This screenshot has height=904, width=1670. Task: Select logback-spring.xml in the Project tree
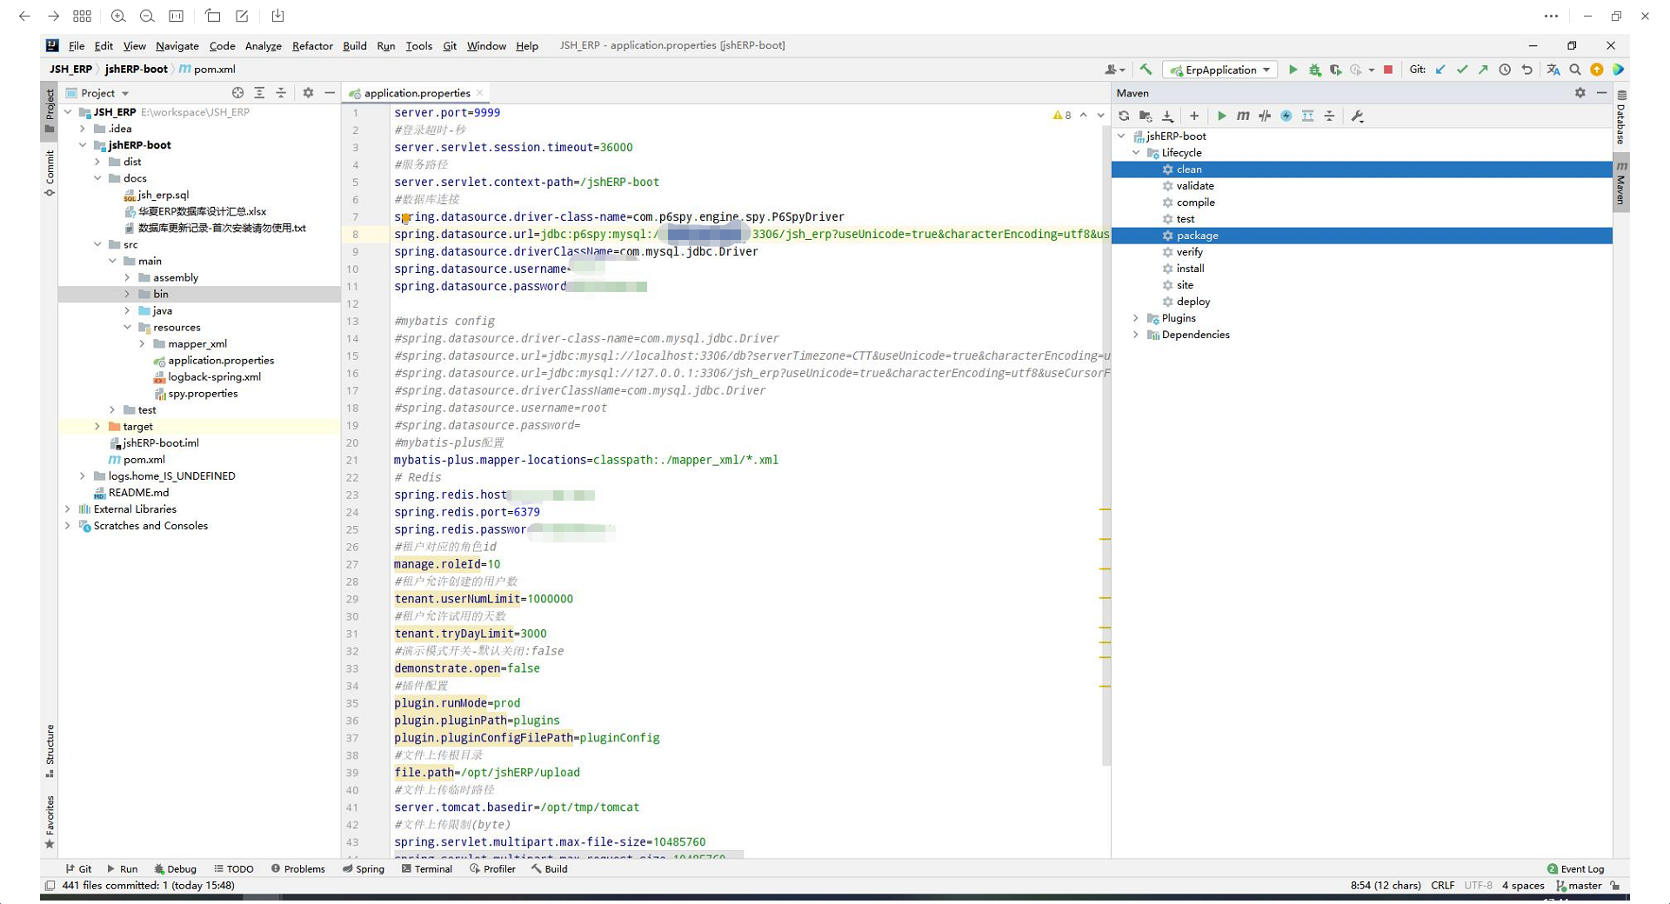[x=214, y=377]
